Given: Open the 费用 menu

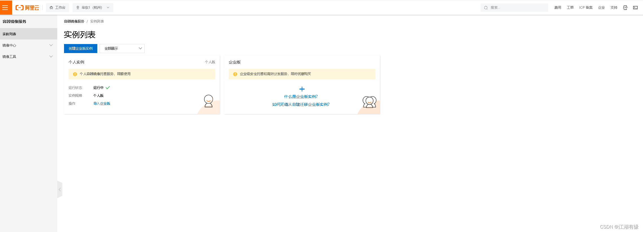Looking at the screenshot, I should pyautogui.click(x=558, y=8).
